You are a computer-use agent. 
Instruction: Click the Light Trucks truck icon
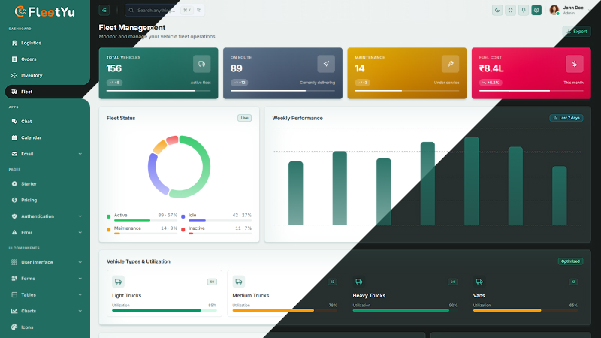click(119, 282)
